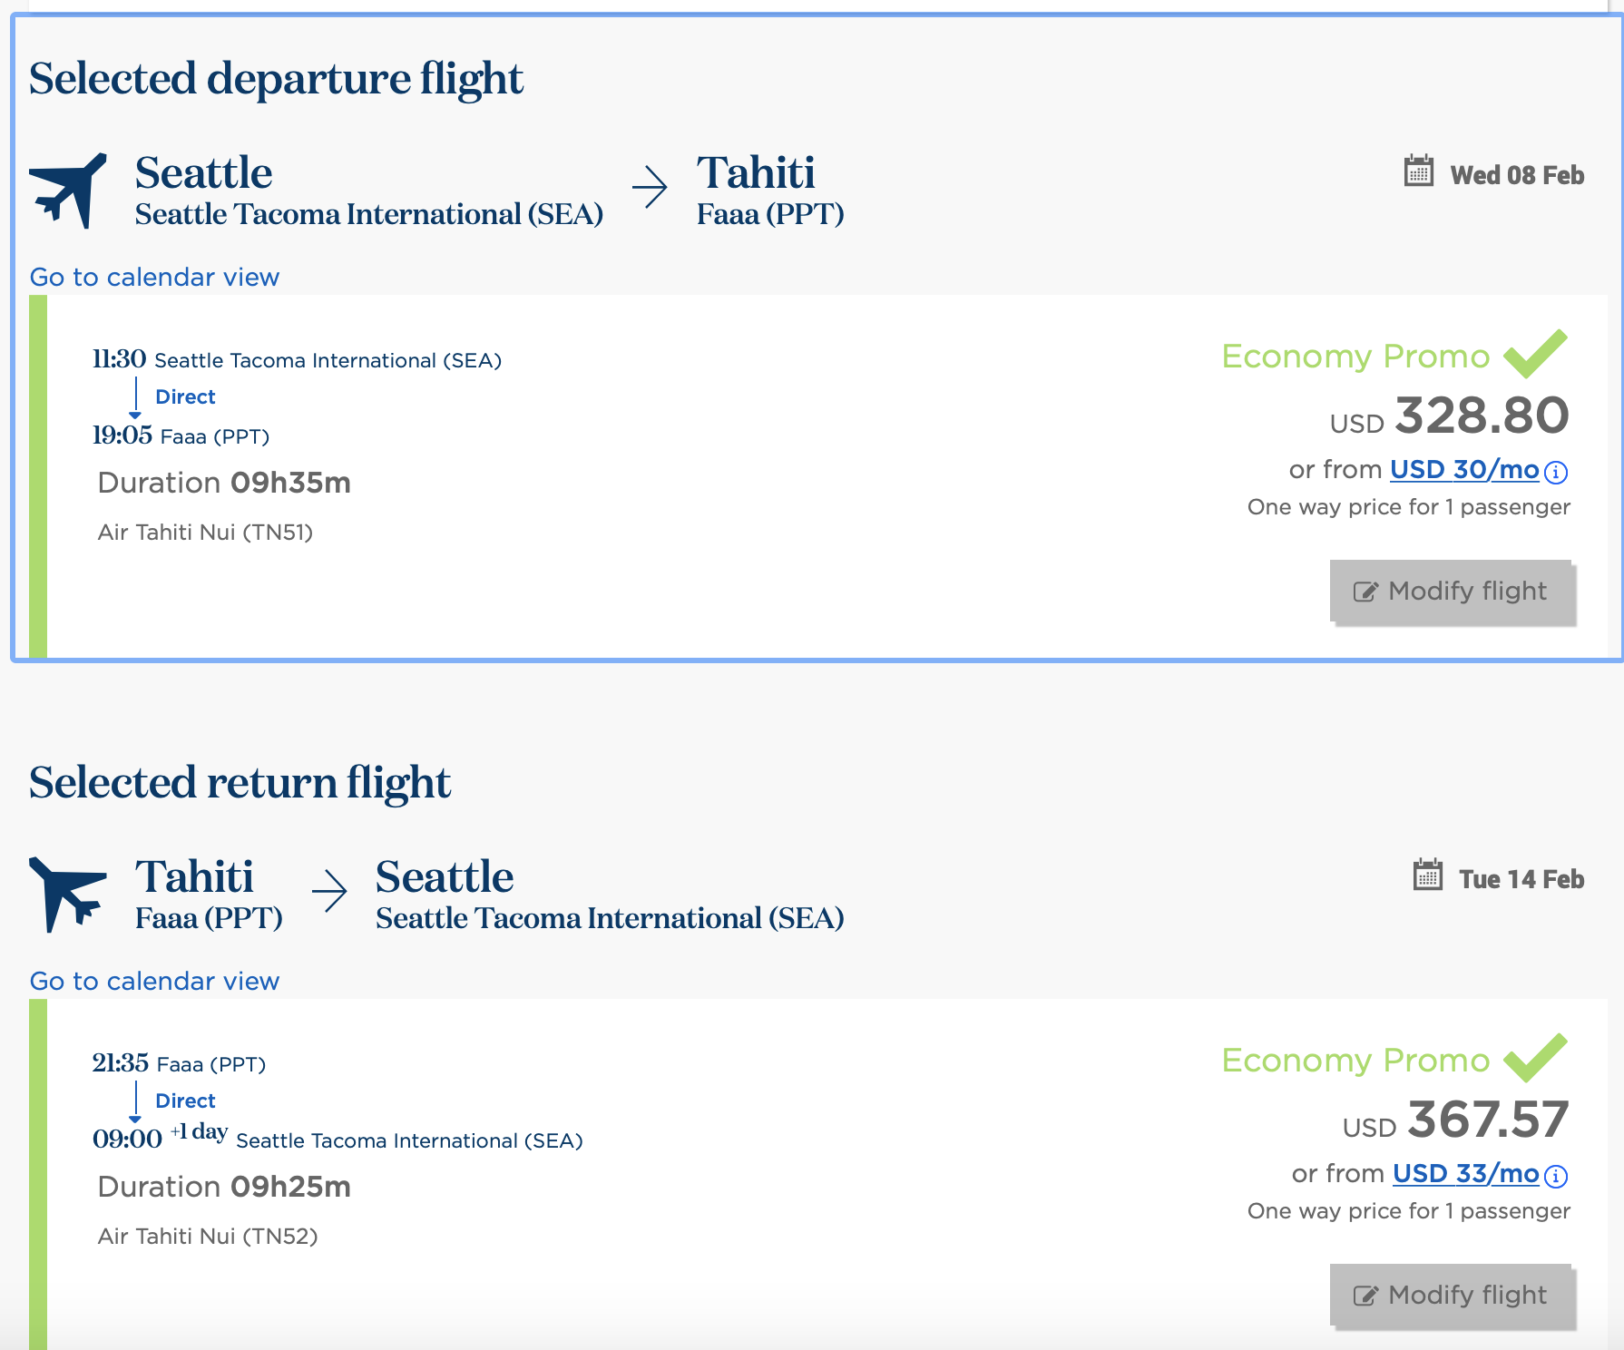Click the Direct label on departure flight

pyautogui.click(x=185, y=396)
